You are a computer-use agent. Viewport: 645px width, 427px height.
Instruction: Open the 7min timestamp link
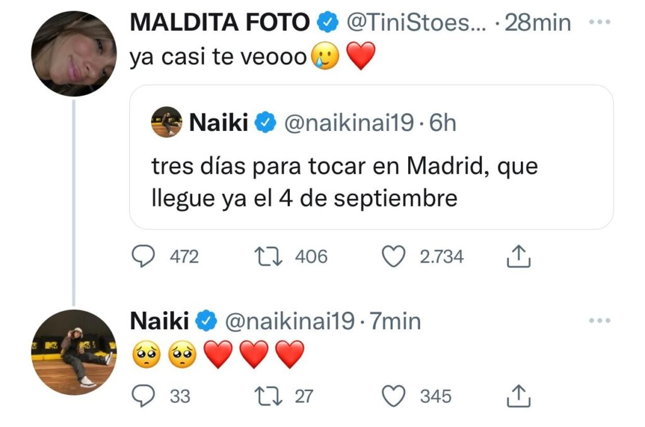(395, 321)
